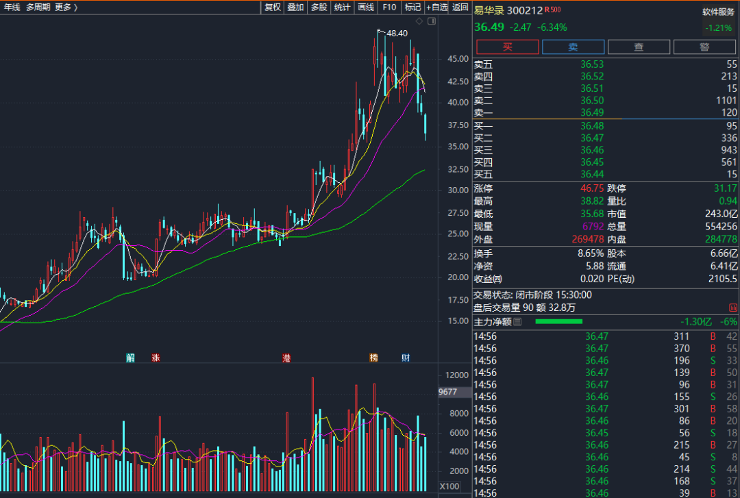740x498 pixels.
Task: Open the 多周期 view
Action: [x=38, y=7]
